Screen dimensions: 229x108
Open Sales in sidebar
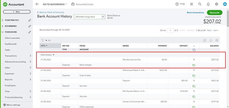(7, 68)
